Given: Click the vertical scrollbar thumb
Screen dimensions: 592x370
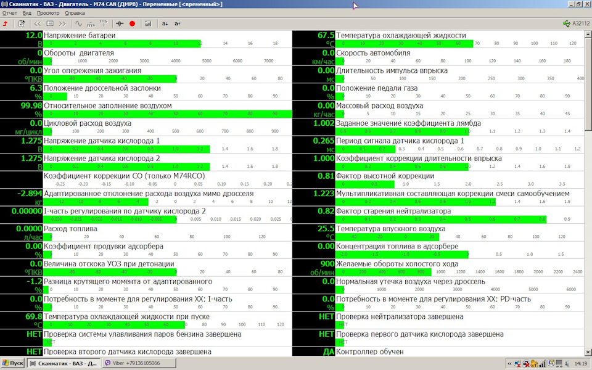Looking at the screenshot, I should pyautogui.click(x=588, y=84).
